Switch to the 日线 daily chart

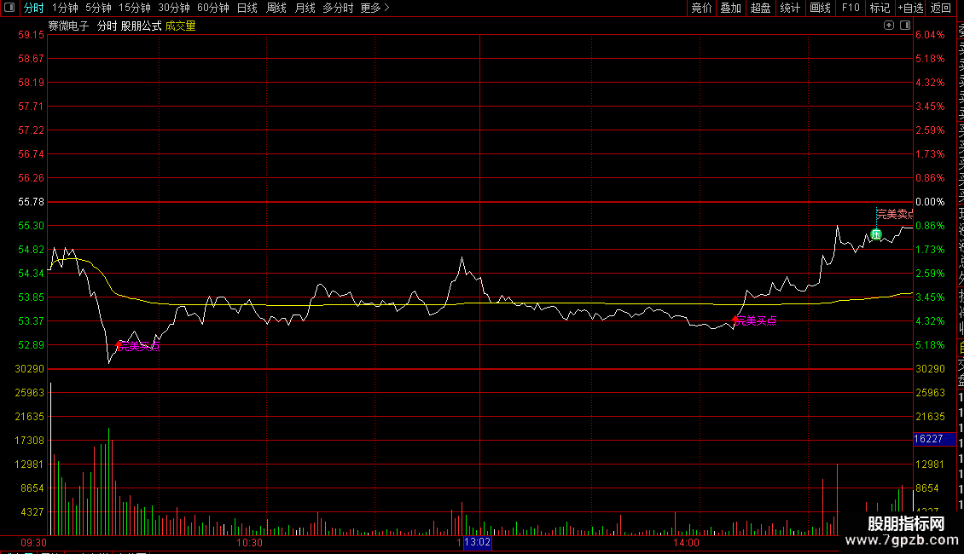(247, 8)
